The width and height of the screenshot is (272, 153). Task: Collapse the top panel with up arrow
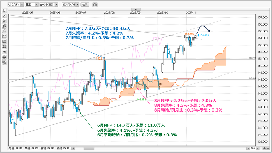coord(136,10)
